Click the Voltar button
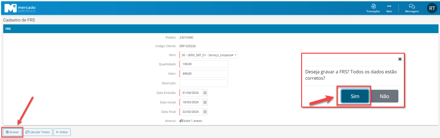Screen dimensions: 440x138 62,132
